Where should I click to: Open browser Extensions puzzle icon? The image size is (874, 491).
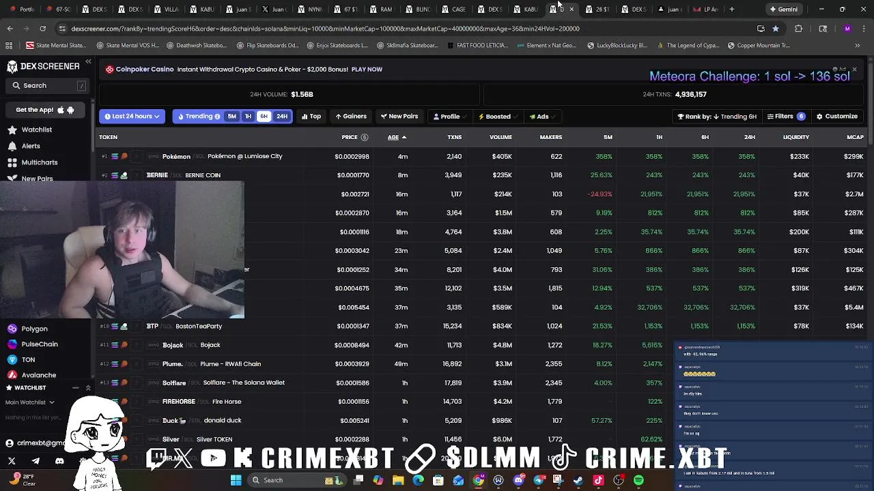pos(799,29)
